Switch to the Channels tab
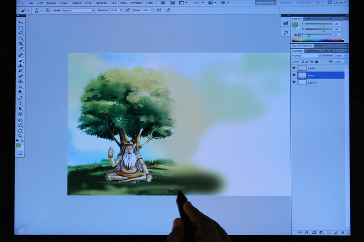Viewport: 364px width, 242px height. pyautogui.click(x=313, y=51)
